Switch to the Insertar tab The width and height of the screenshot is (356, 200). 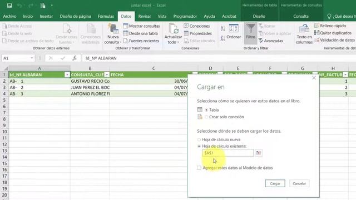click(46, 16)
